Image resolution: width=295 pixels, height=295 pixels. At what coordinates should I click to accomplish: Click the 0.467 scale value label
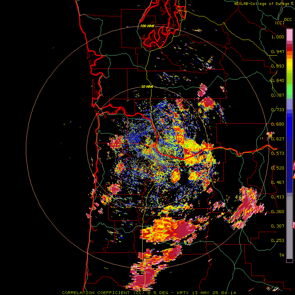[x=278, y=183]
